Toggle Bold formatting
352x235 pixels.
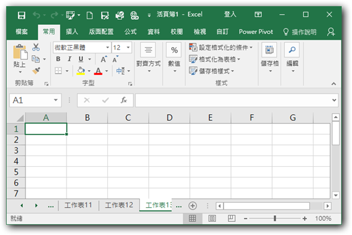point(58,59)
